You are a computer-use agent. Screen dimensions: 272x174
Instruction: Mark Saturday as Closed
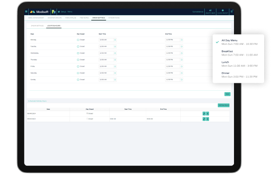point(78,73)
